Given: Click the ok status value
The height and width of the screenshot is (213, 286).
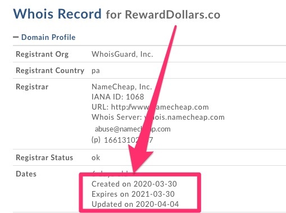Looking at the screenshot, I should point(96,158).
